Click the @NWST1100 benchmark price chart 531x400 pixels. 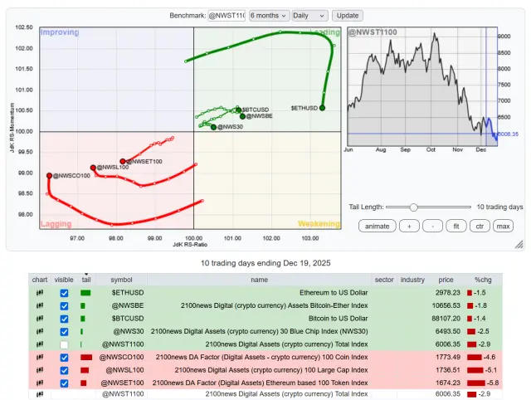[x=422, y=86]
